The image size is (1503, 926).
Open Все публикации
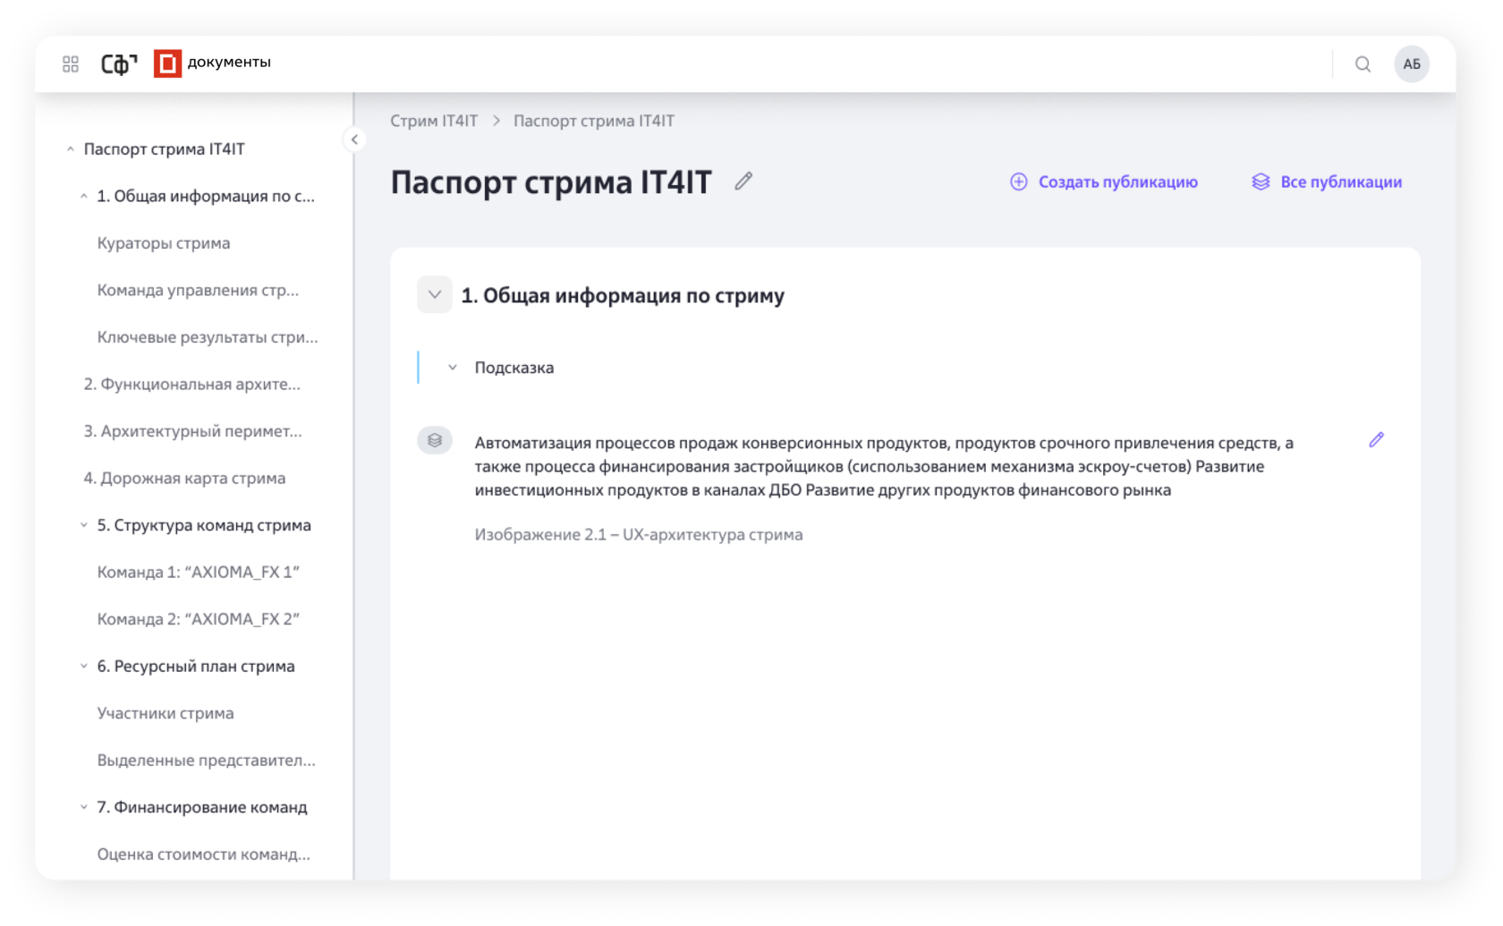click(x=1341, y=182)
